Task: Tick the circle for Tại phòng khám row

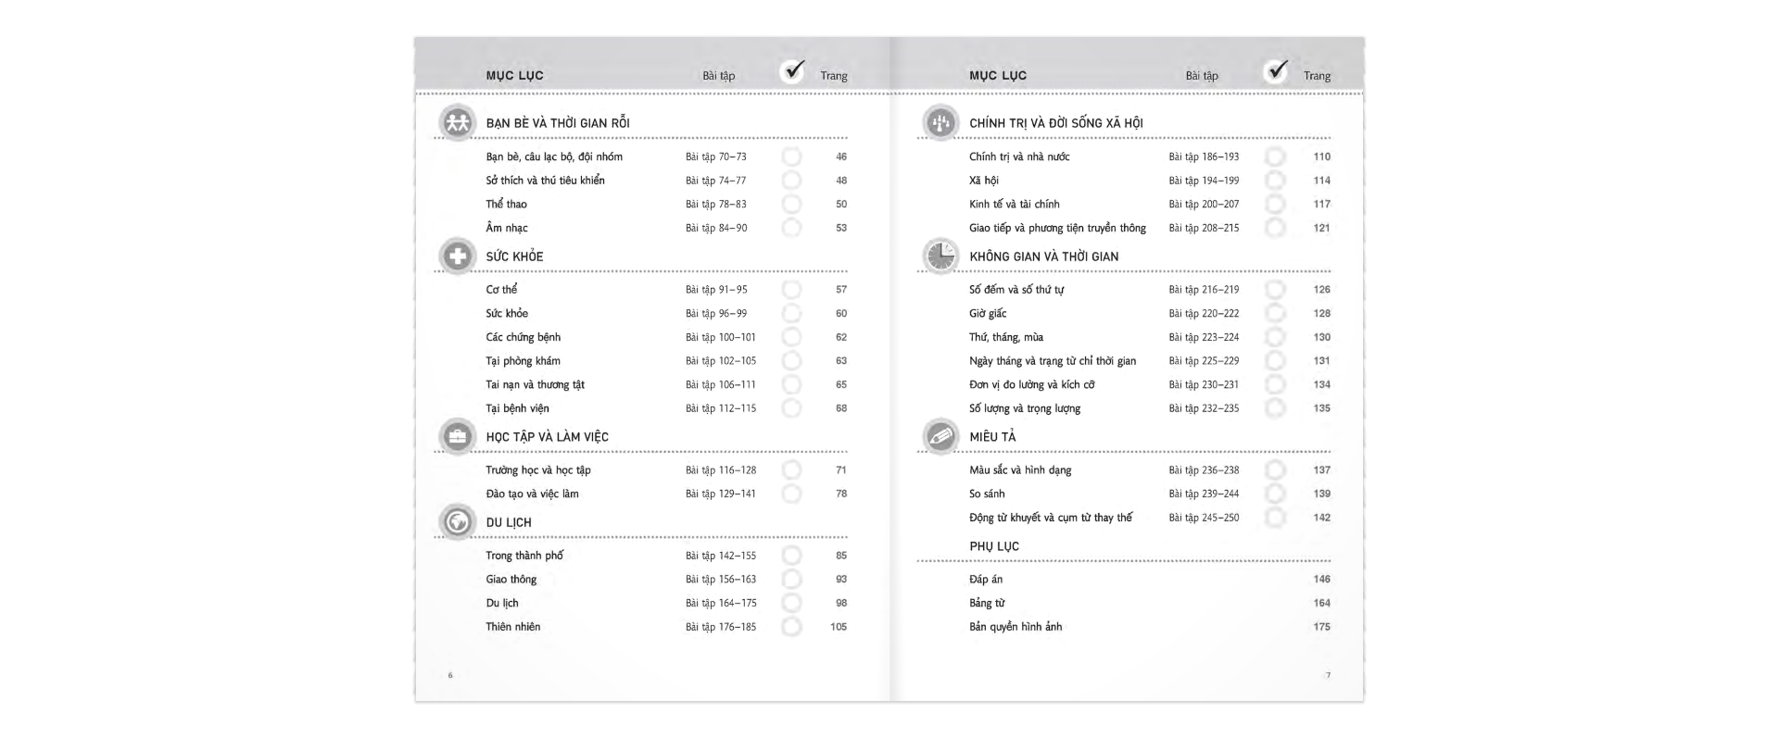Action: (x=791, y=361)
